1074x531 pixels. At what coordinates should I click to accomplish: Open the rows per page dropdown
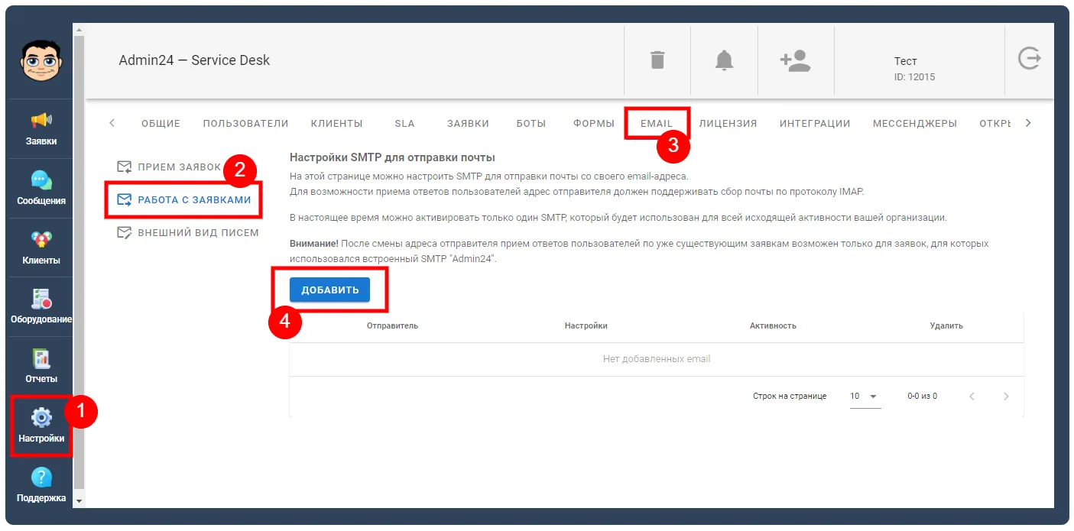[x=865, y=397]
